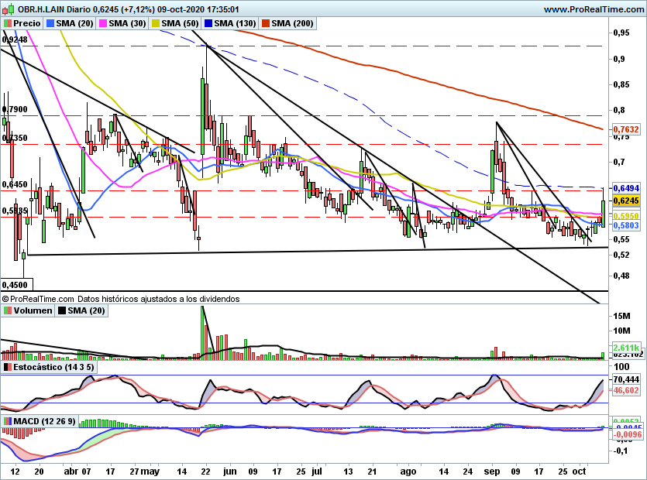Click the SMA (30) magenta legend icon
This screenshot has width=647, height=480.
tap(103, 23)
